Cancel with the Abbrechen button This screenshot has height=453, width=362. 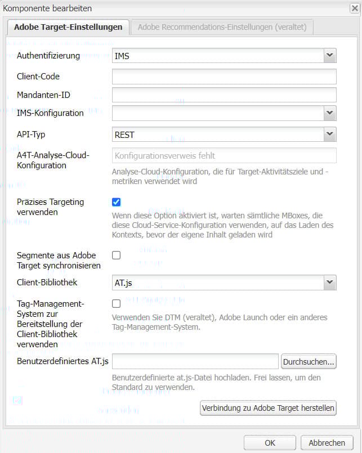pyautogui.click(x=327, y=443)
